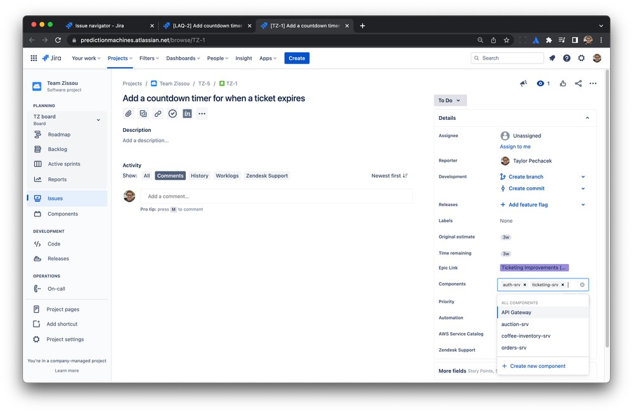Open the issue toolbar more options ellipsis

click(202, 114)
